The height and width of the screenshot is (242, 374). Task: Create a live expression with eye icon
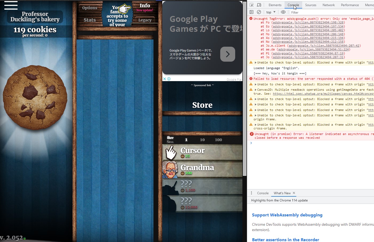(x=283, y=12)
